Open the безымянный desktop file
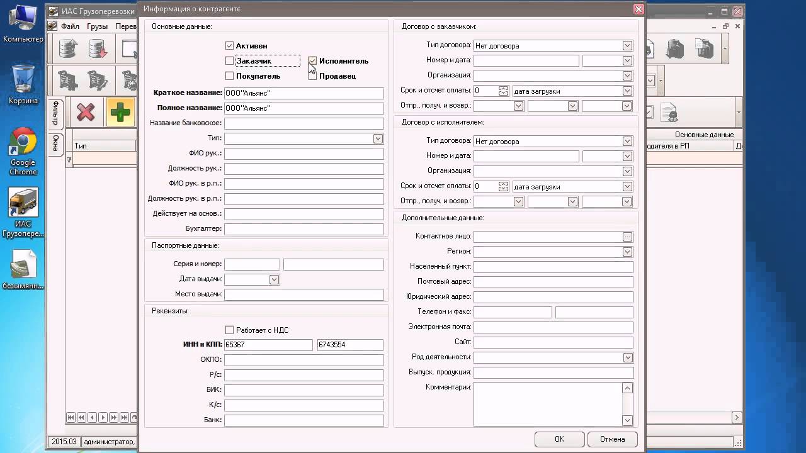The height and width of the screenshot is (453, 806). (23, 271)
